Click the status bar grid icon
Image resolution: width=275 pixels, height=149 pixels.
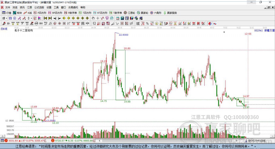coord(2,141)
